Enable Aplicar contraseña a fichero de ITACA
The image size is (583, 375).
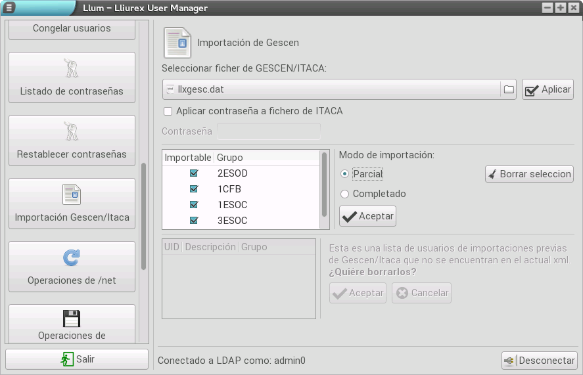tap(168, 112)
